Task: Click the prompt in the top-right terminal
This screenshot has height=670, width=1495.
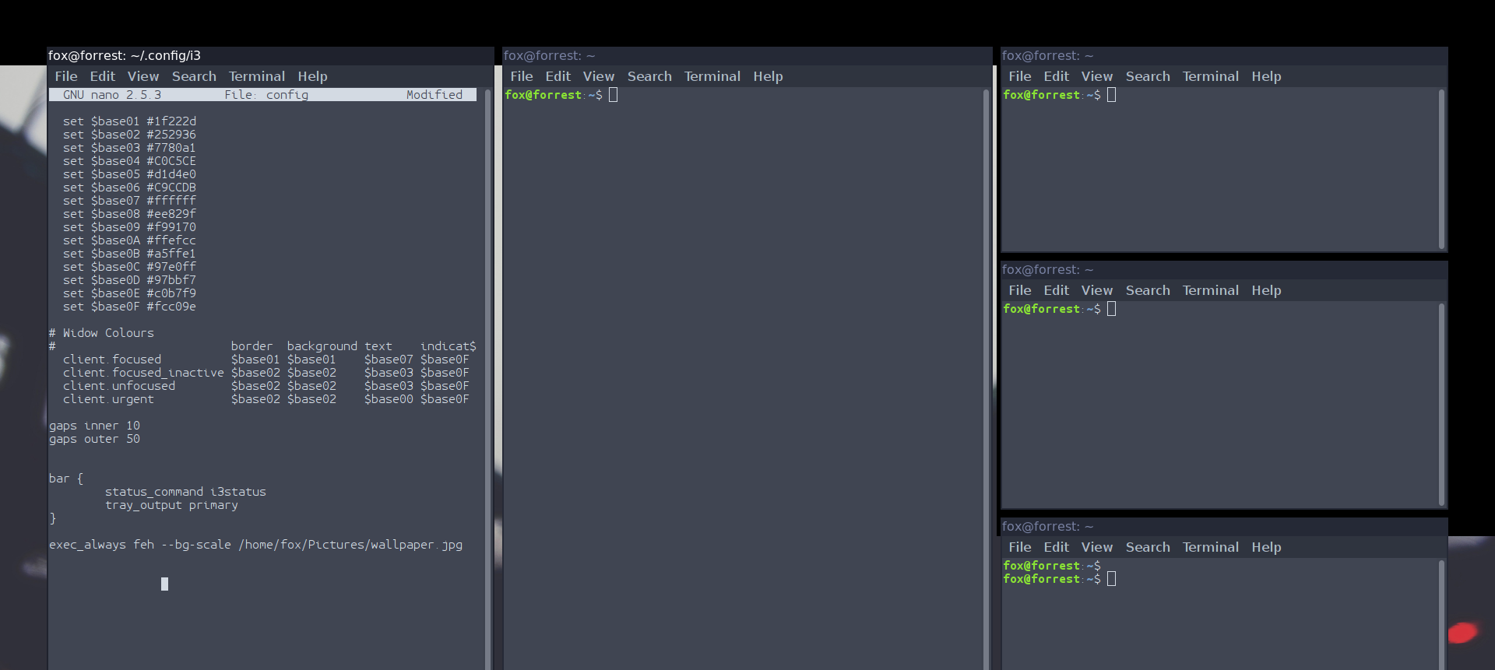Action: pos(1052,95)
